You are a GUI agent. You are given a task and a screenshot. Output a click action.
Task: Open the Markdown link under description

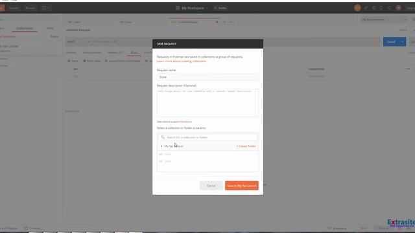[186, 122]
